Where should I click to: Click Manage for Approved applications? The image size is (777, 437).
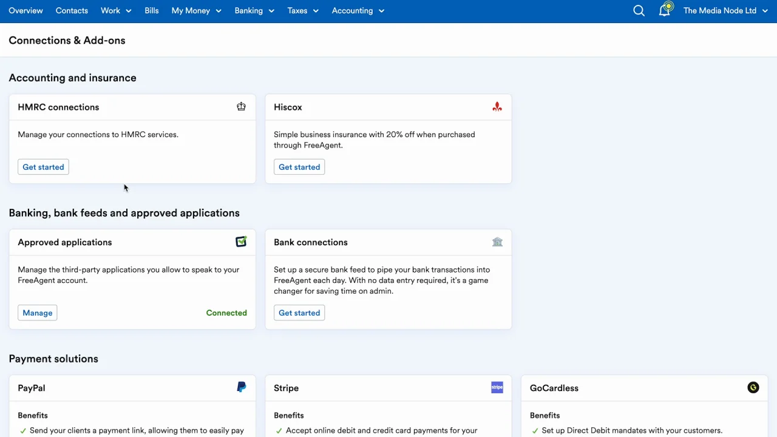click(38, 313)
